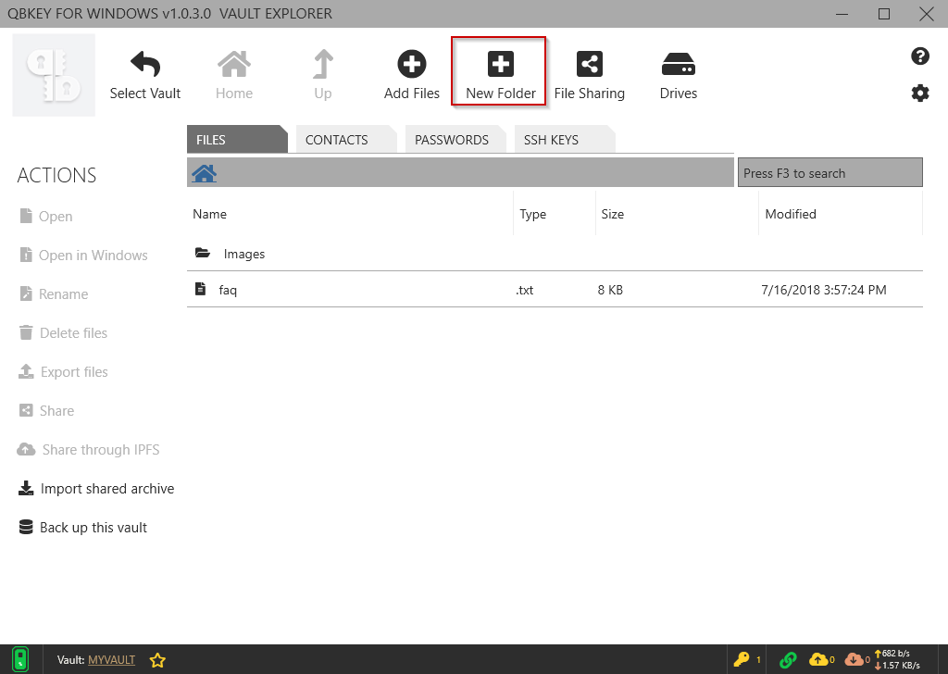The width and height of the screenshot is (948, 674).
Task: Click the QBKEY logo image
Action: 54,75
